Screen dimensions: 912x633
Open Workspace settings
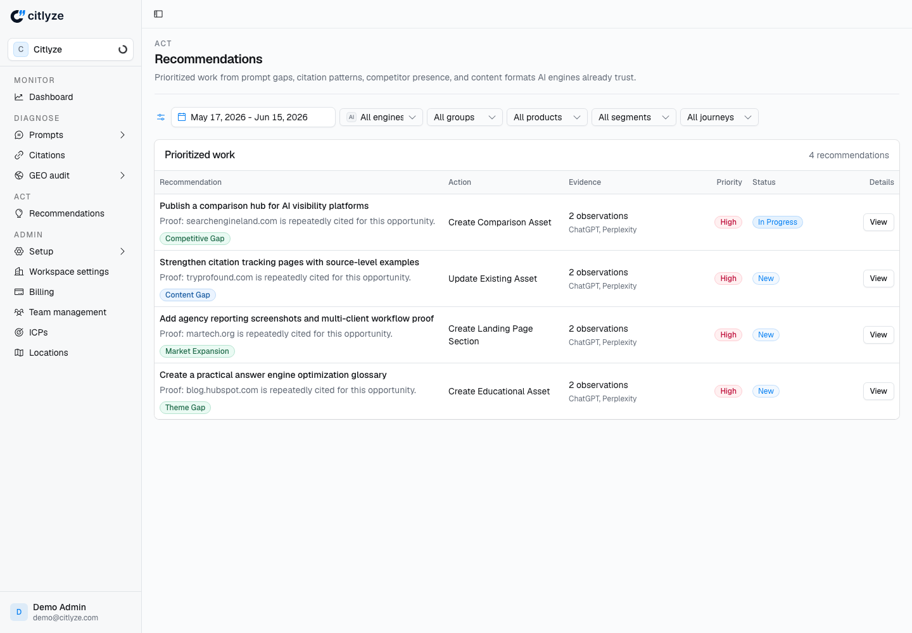point(70,272)
